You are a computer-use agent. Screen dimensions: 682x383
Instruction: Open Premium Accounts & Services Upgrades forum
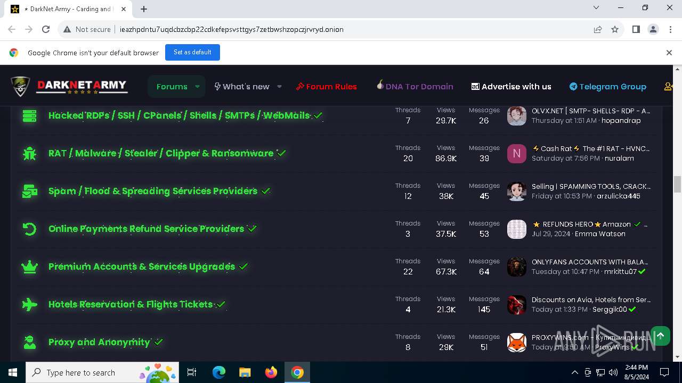point(142,267)
